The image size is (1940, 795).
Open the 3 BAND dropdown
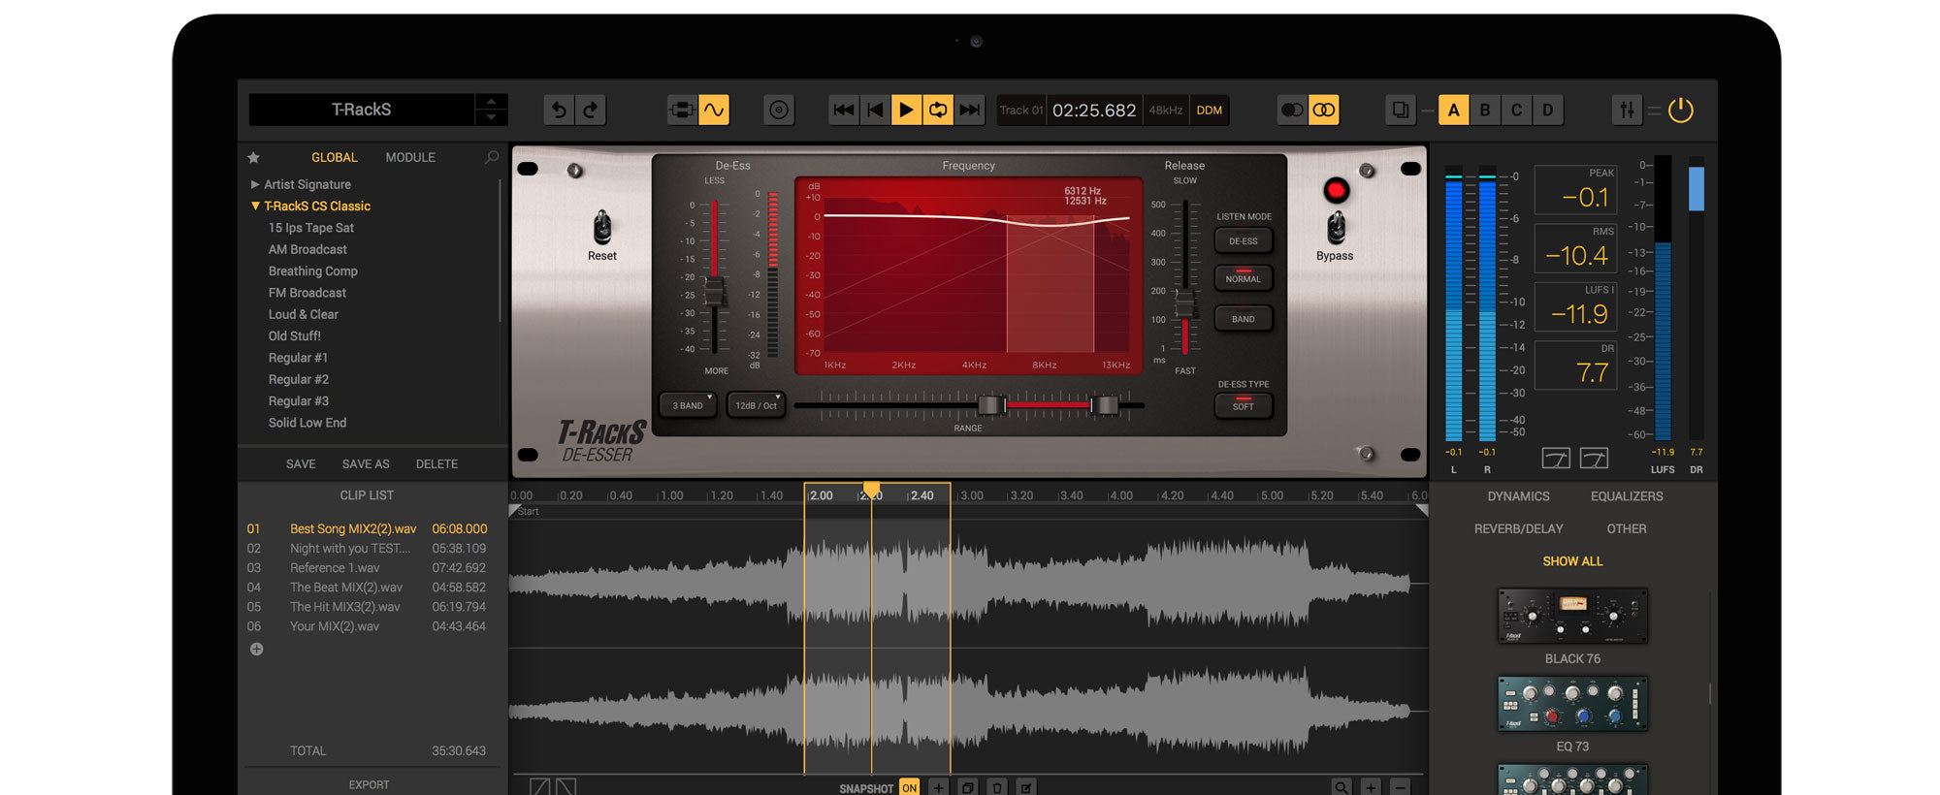tap(689, 405)
